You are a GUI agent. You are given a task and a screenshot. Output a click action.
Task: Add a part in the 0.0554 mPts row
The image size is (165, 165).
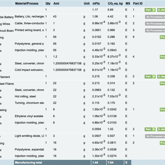pyautogui.click(x=150, y=129)
